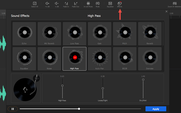Open the Effects toolbar icon
Viewport: 181px width, 113px height.
(x=120, y=4)
